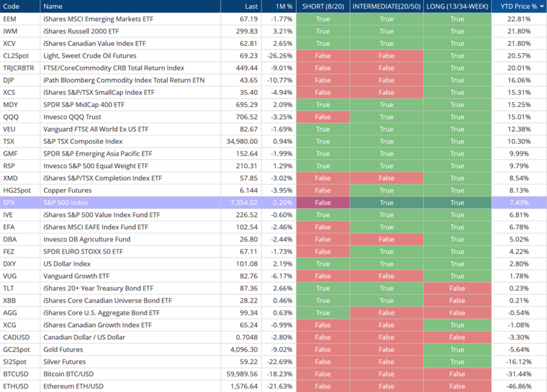Click the INTERMEDIATE(20/50) column header
This screenshot has width=547, height=392.
pos(387,6)
